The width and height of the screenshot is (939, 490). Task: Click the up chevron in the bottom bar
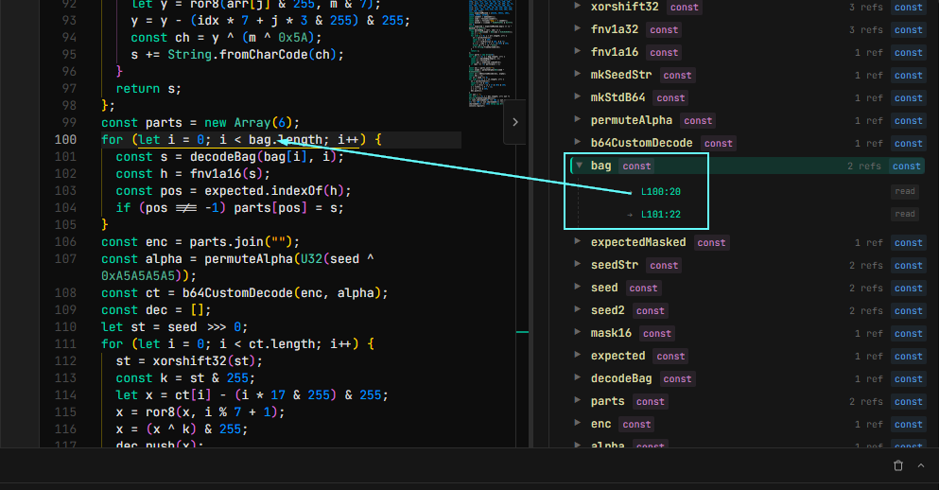click(x=920, y=465)
